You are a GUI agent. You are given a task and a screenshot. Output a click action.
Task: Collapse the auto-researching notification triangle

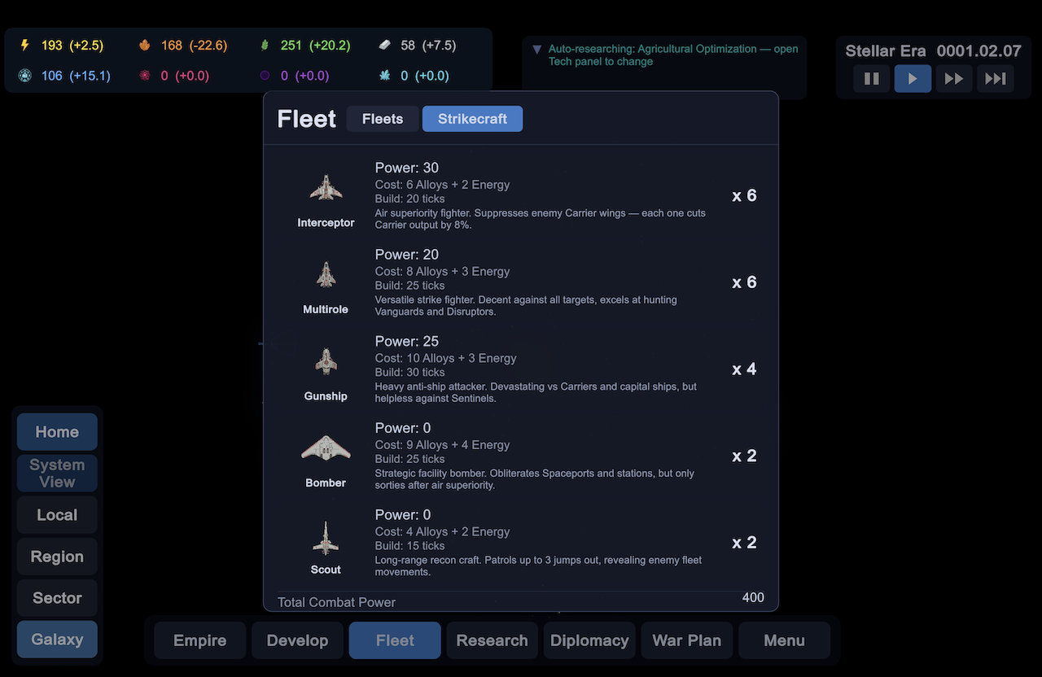pyautogui.click(x=536, y=50)
